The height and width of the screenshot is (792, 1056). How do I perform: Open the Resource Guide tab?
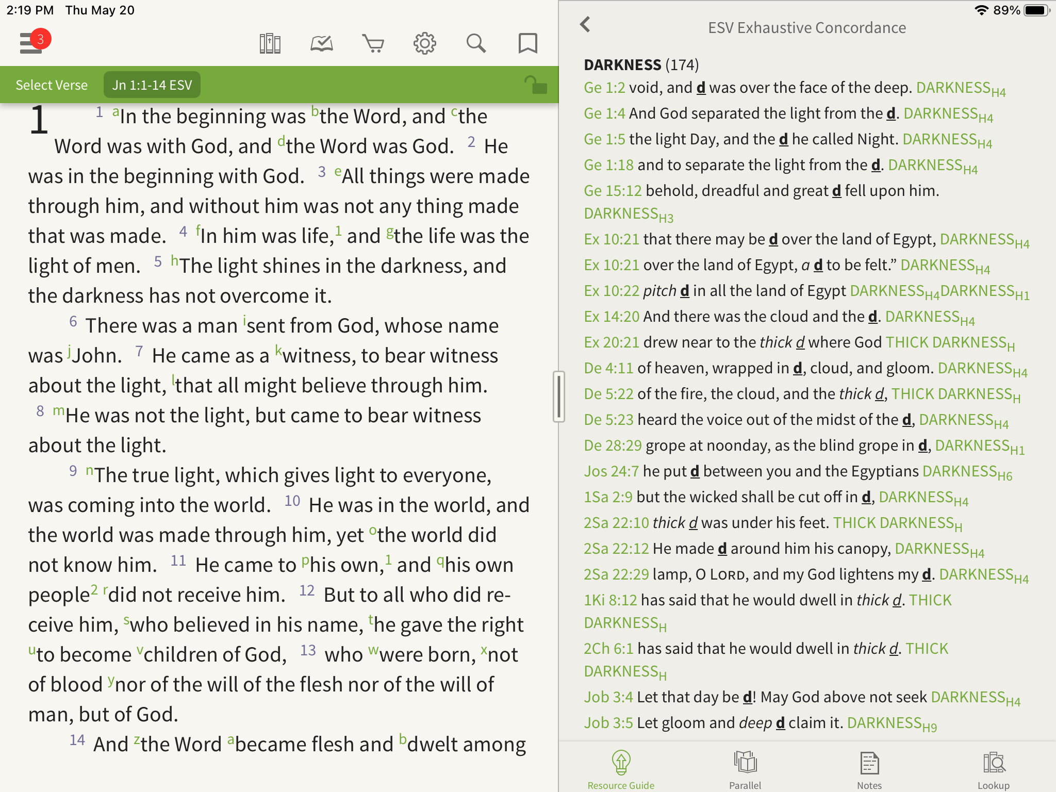click(621, 769)
